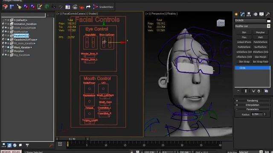The width and height of the screenshot is (273, 153).
Task: Toggle visibility bulb of EyeMorphs layer
Action: (6, 32)
